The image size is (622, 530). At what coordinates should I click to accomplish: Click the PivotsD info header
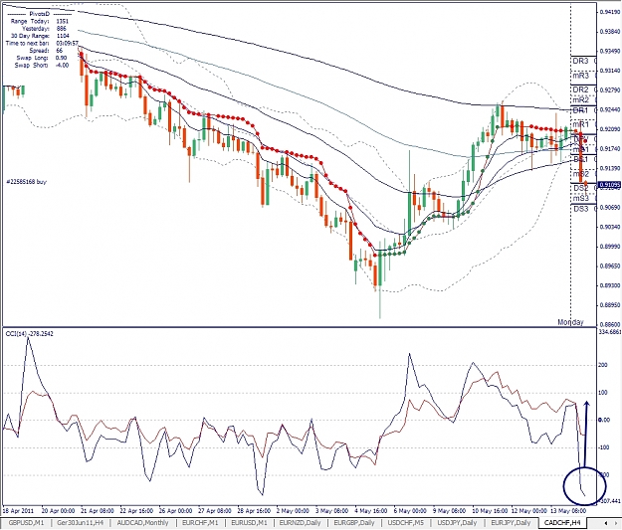[40, 14]
